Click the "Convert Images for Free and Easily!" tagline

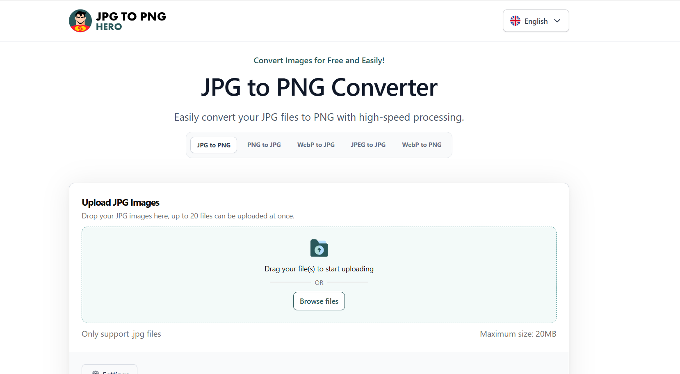pyautogui.click(x=319, y=60)
